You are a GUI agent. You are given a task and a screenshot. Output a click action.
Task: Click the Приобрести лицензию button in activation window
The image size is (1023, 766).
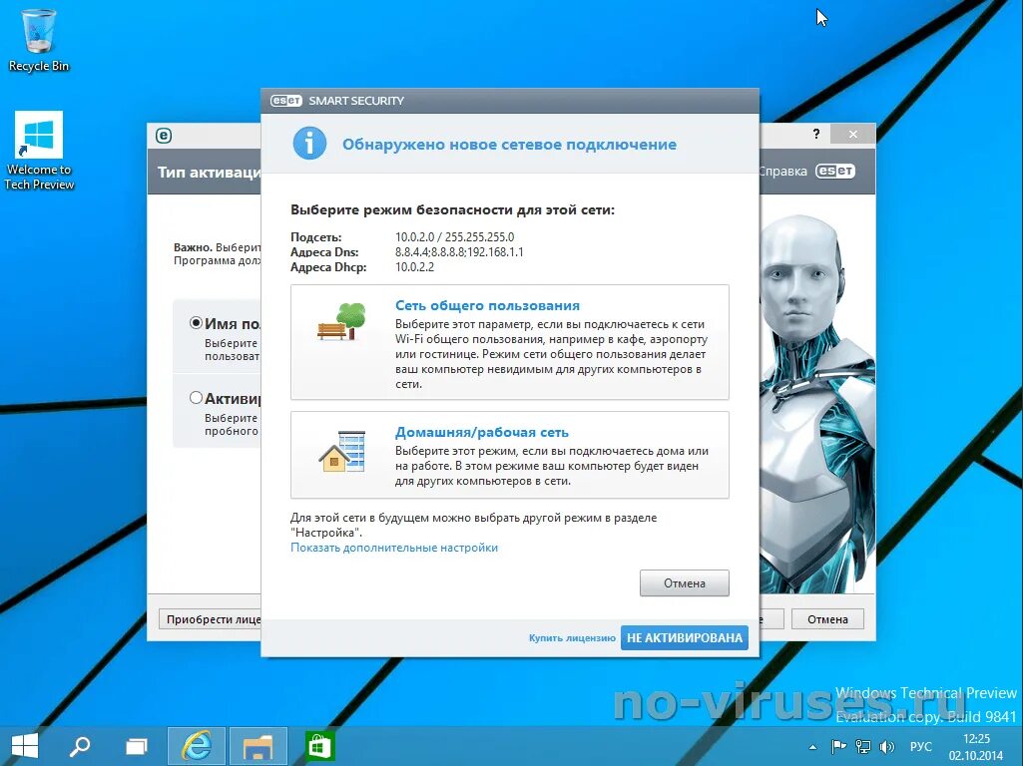(x=210, y=619)
